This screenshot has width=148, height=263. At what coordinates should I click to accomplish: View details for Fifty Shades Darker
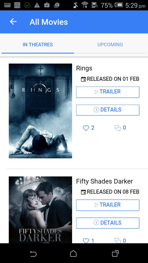click(108, 223)
